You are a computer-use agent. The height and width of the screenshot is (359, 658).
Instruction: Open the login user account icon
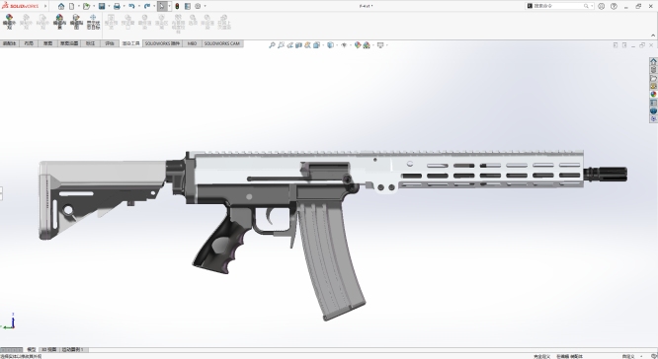click(x=602, y=6)
